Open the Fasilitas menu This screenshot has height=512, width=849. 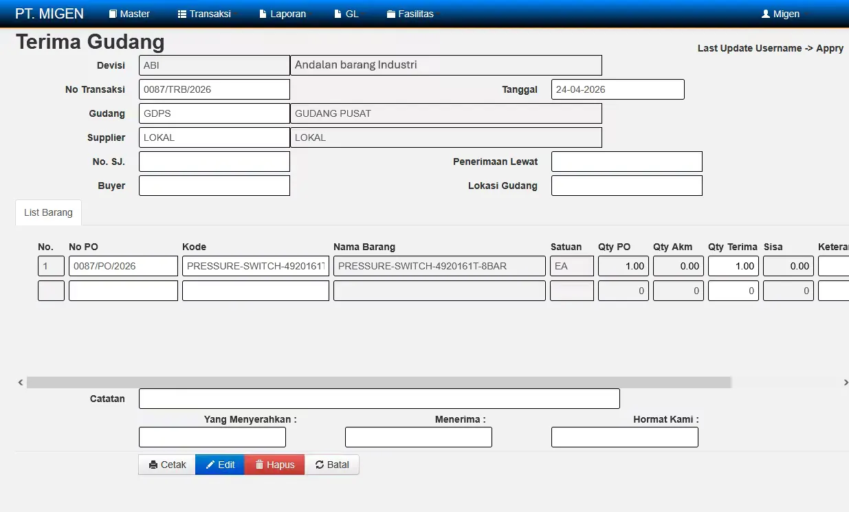point(410,14)
